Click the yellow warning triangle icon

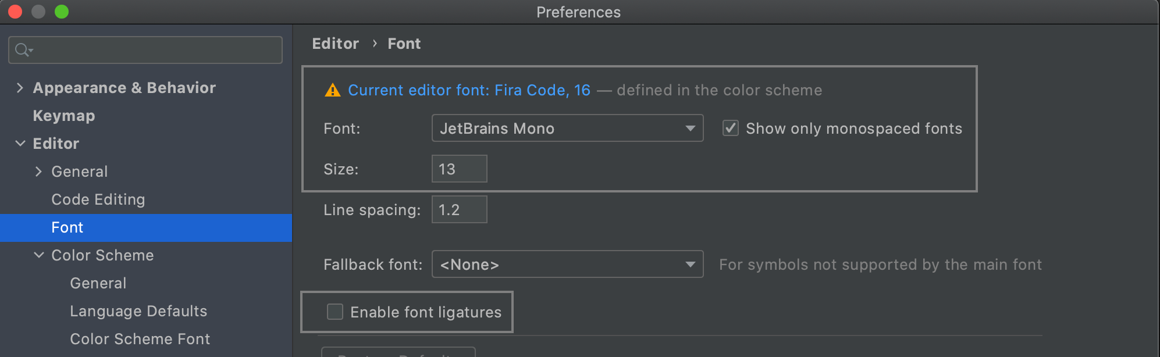pos(332,91)
